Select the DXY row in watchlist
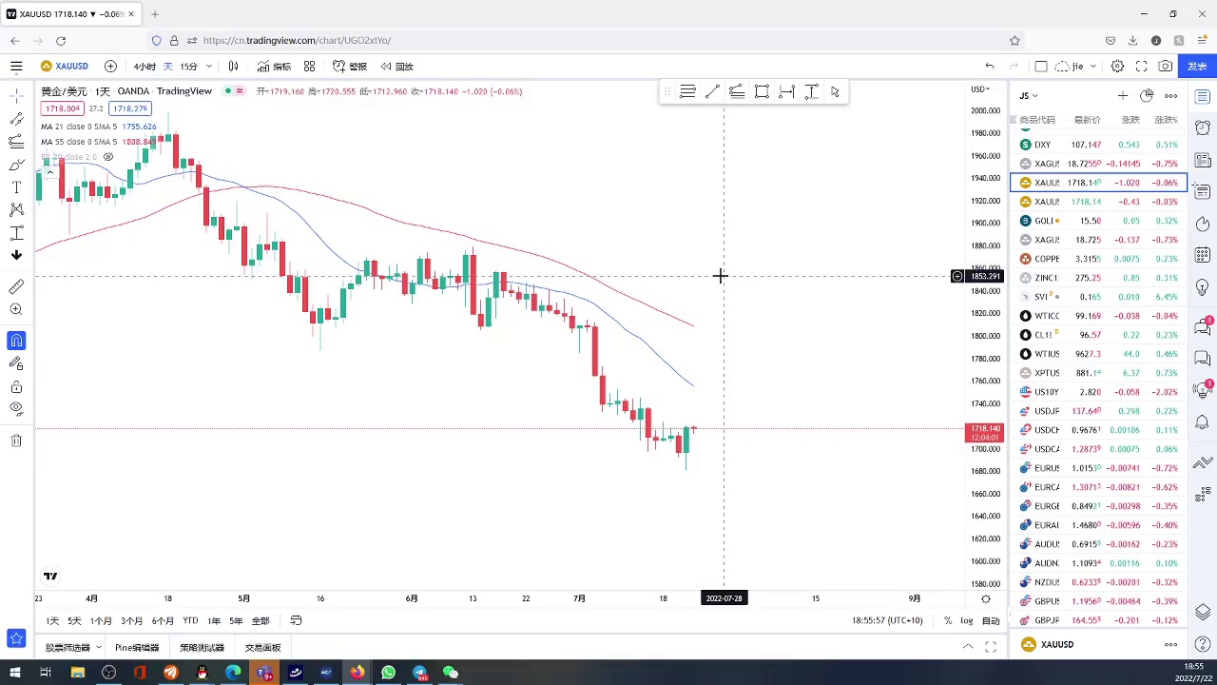Image resolution: width=1217 pixels, height=685 pixels. [x=1098, y=145]
